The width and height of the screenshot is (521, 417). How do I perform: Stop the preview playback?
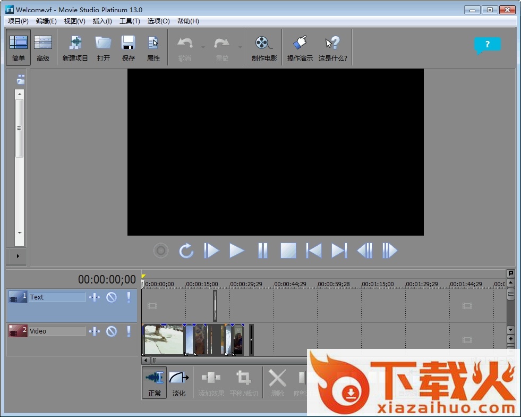(288, 251)
